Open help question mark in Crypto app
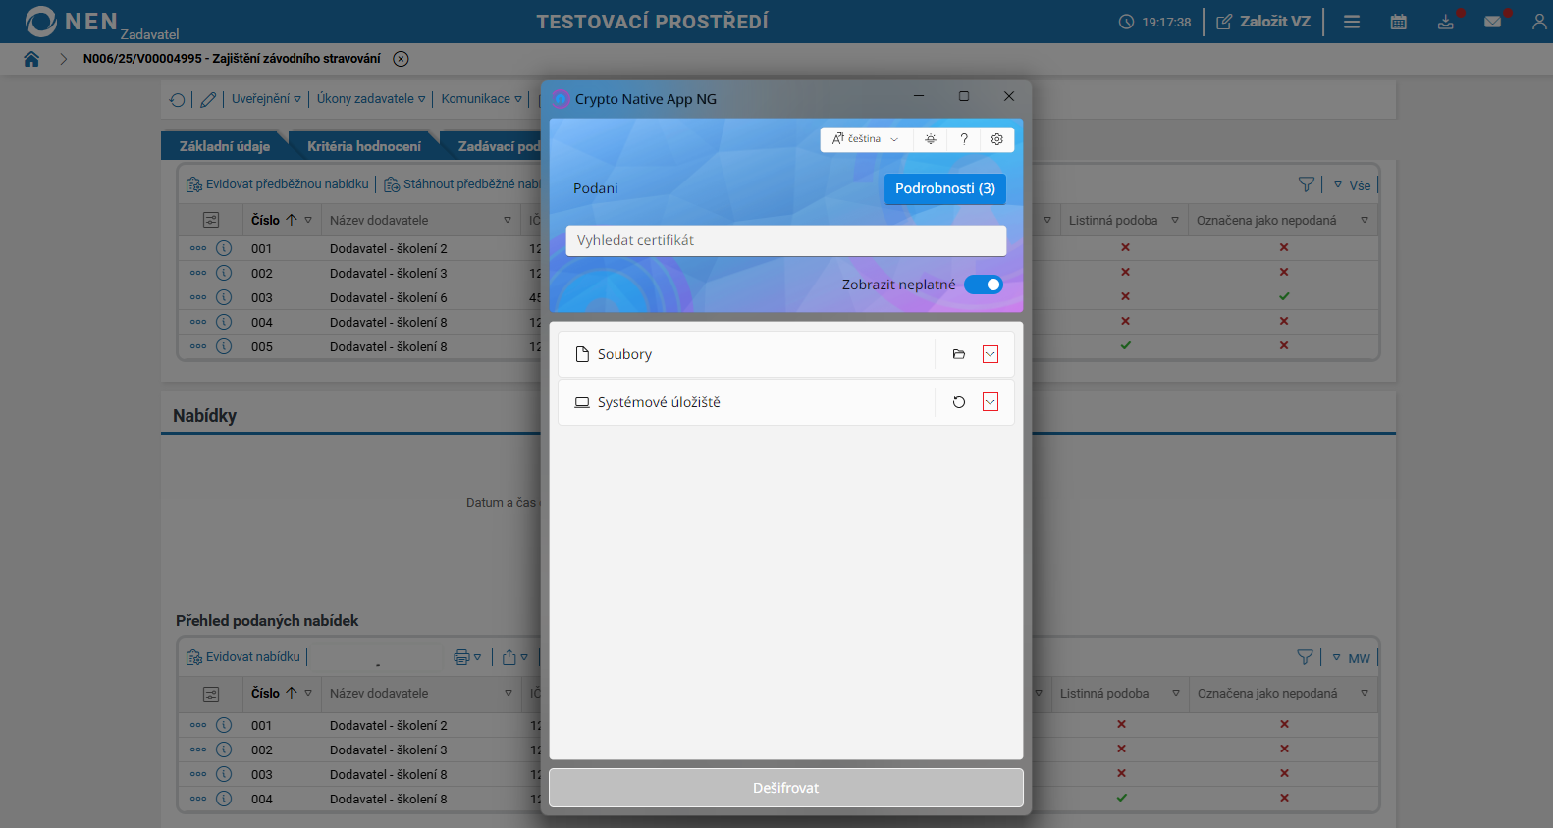This screenshot has width=1553, height=828. 964,139
